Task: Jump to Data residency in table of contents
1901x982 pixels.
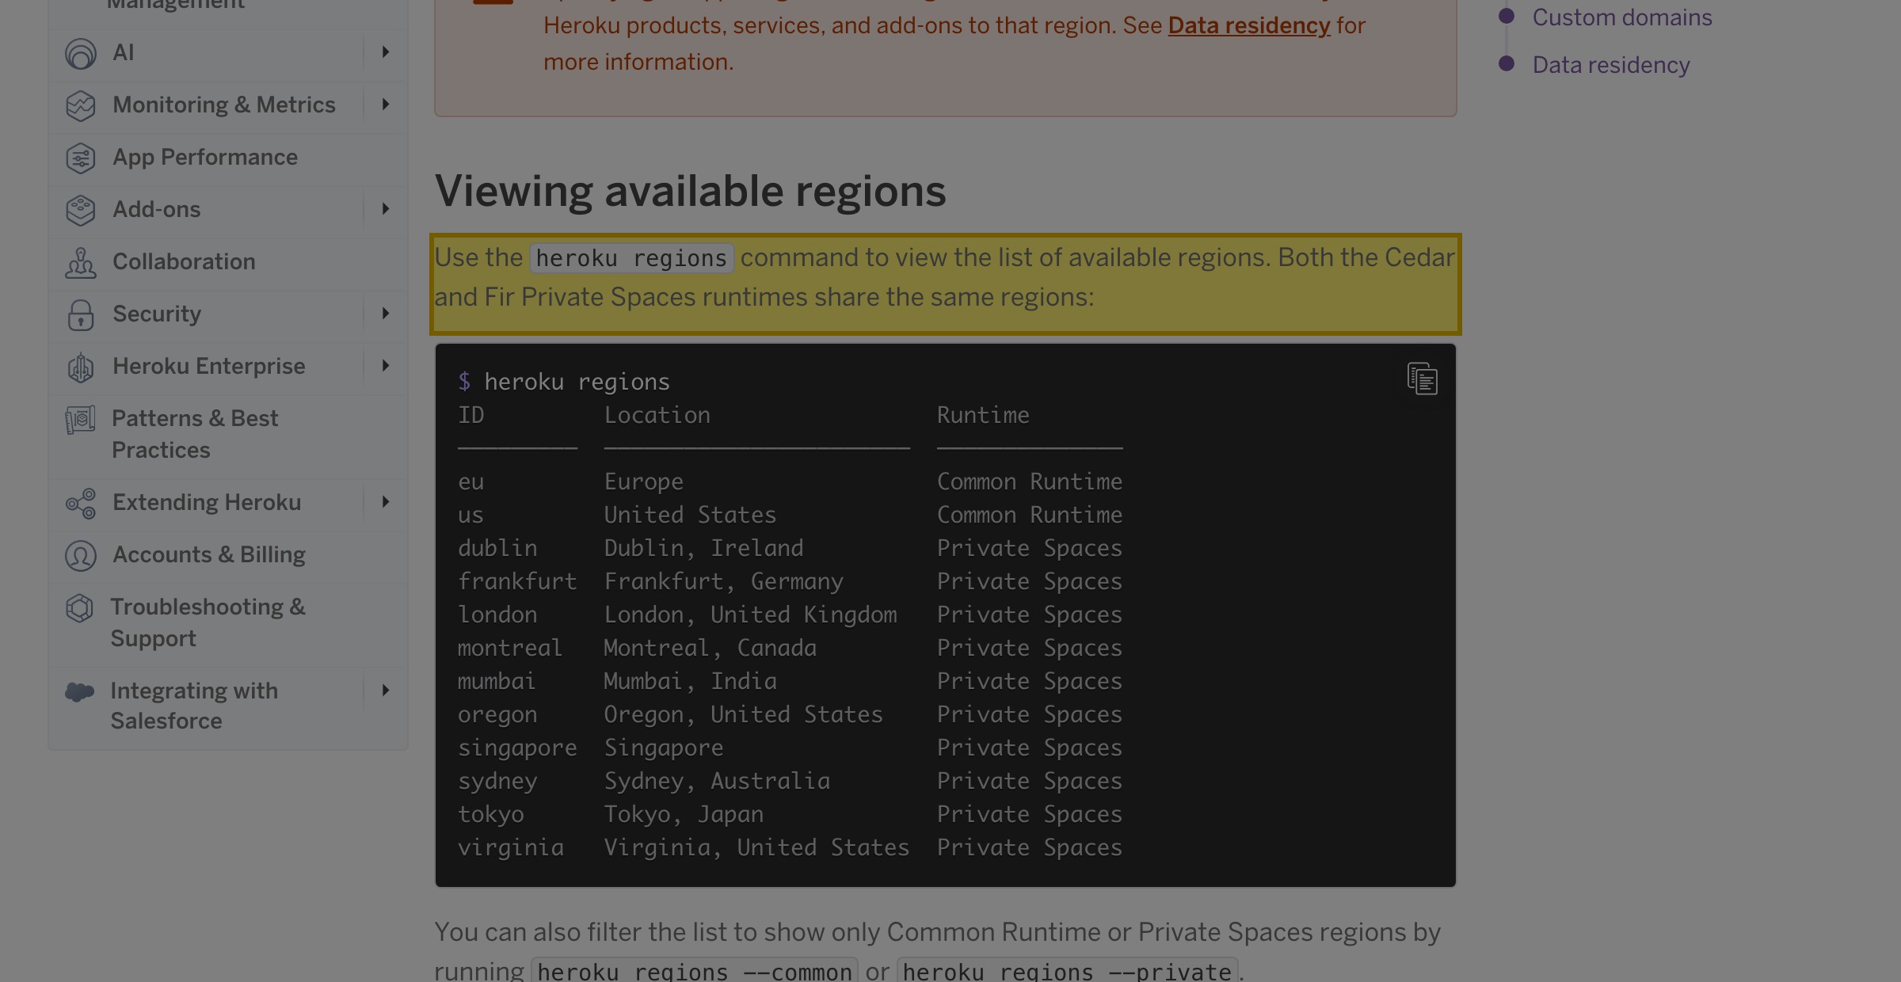Action: [1611, 64]
